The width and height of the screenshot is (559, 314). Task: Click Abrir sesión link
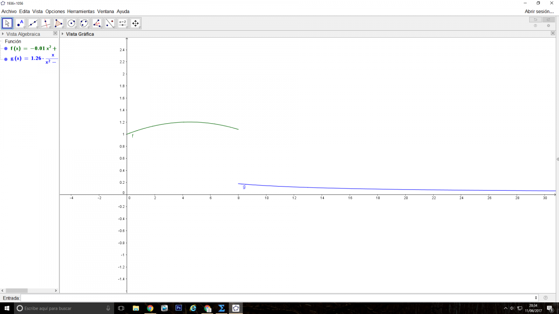pyautogui.click(x=539, y=11)
